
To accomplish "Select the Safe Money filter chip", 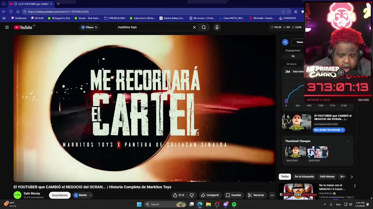I will click(327, 176).
